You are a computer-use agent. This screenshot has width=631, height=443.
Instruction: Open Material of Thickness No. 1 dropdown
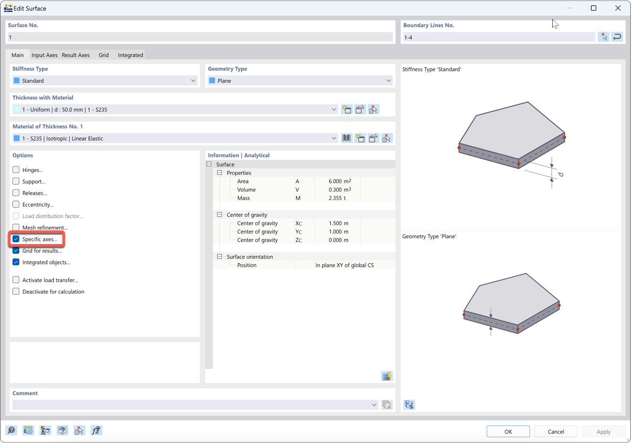click(x=175, y=139)
